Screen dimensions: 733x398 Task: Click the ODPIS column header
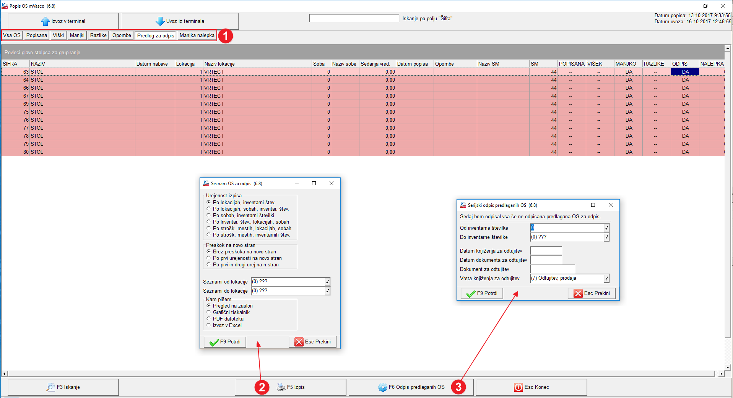click(685, 64)
